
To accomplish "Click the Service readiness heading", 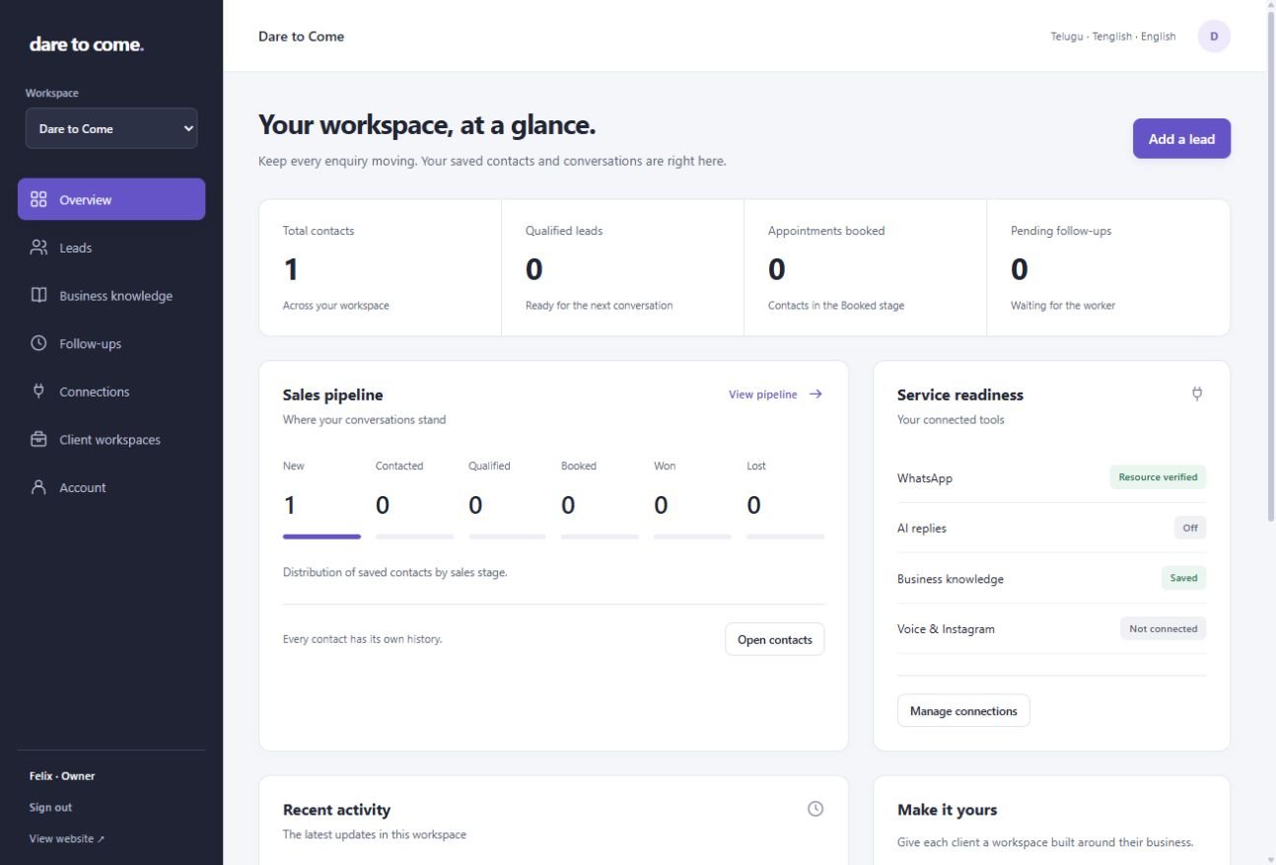I will (960, 395).
